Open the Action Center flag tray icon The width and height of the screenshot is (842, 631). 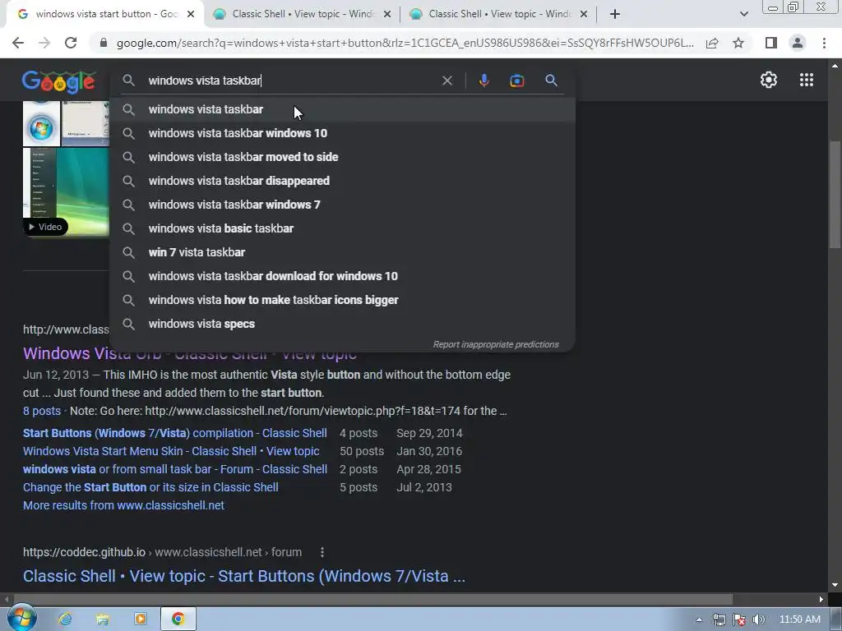pos(739,619)
